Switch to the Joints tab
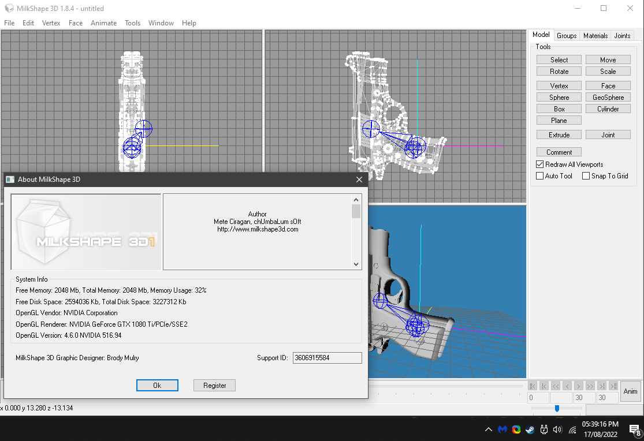The width and height of the screenshot is (644, 441). [x=622, y=36]
